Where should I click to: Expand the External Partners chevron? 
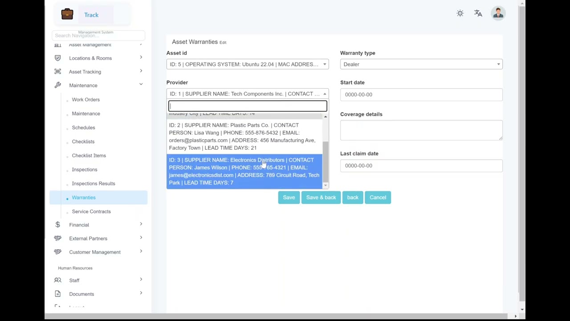tap(141, 238)
